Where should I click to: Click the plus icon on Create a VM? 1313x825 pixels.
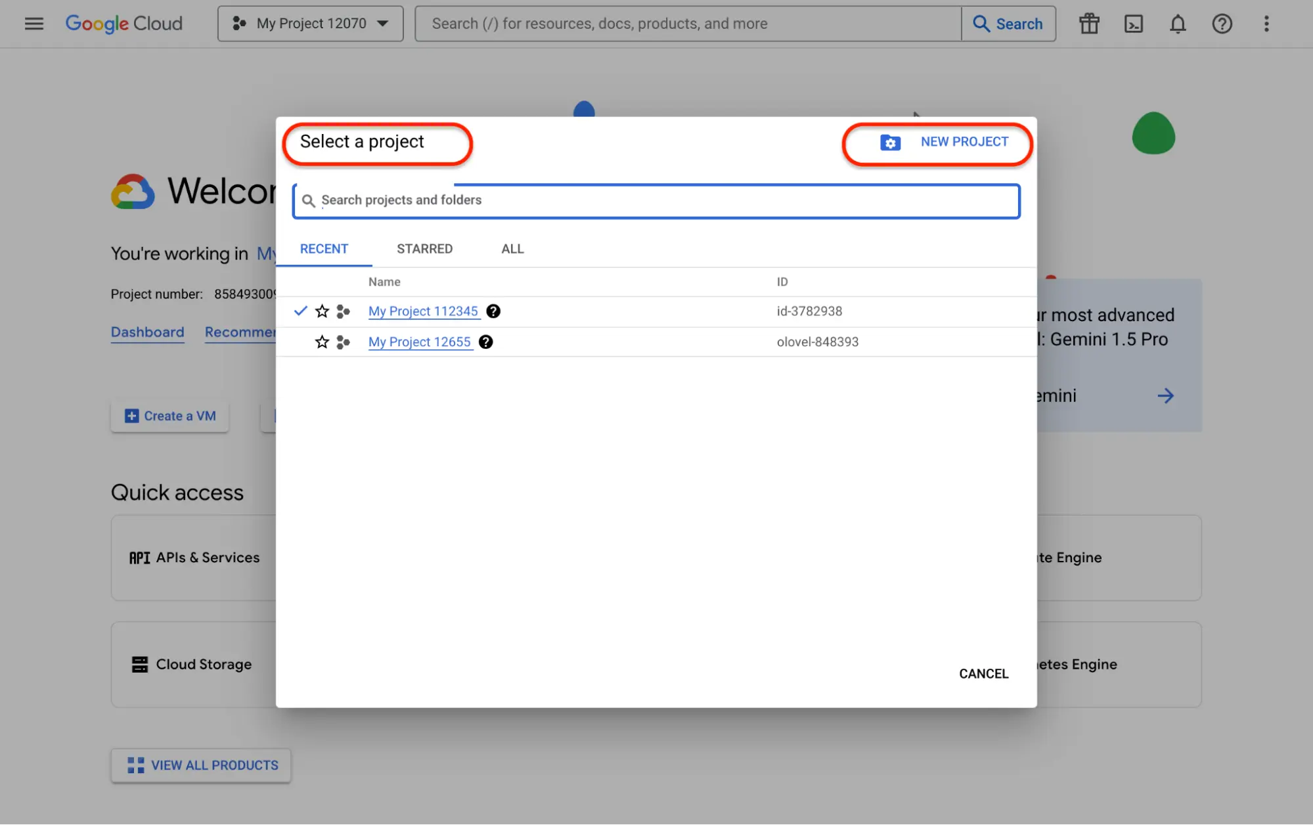(131, 416)
